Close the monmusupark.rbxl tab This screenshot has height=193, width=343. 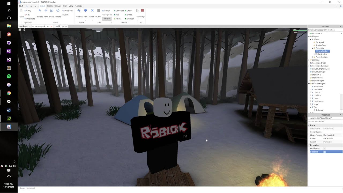(51, 26)
